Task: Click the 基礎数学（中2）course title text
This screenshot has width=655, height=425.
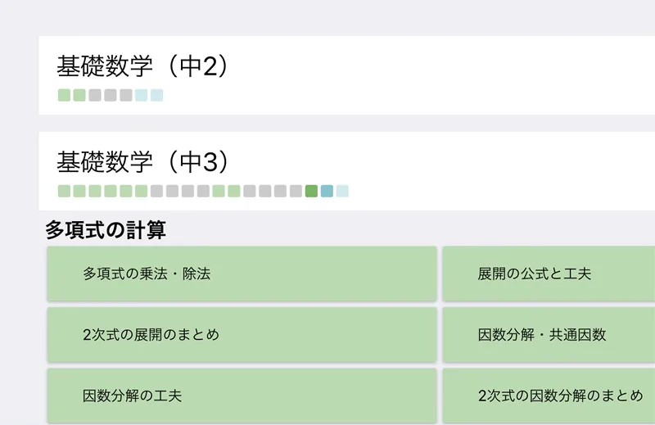Action: pos(142,66)
